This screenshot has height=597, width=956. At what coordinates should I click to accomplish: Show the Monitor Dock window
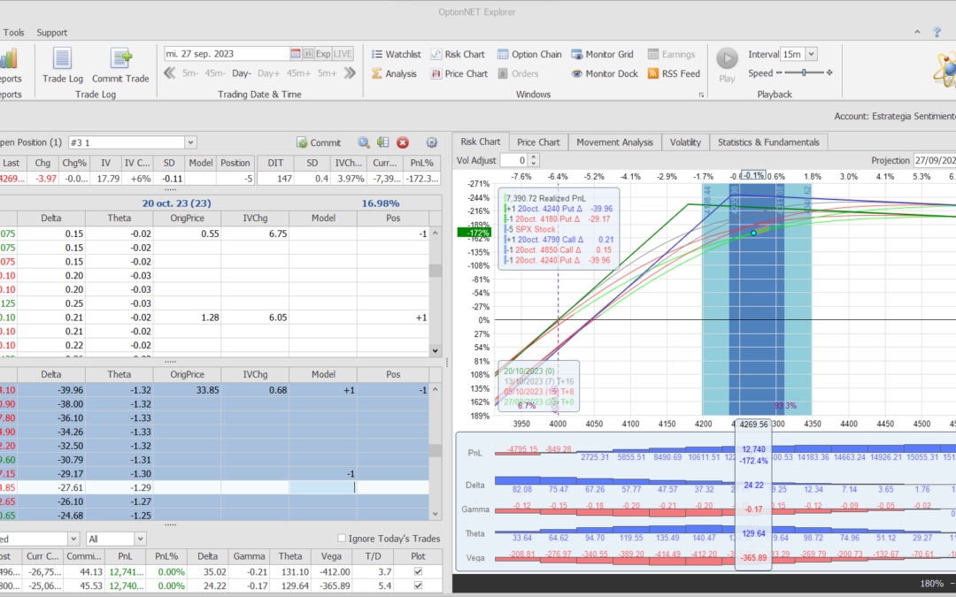click(x=605, y=73)
